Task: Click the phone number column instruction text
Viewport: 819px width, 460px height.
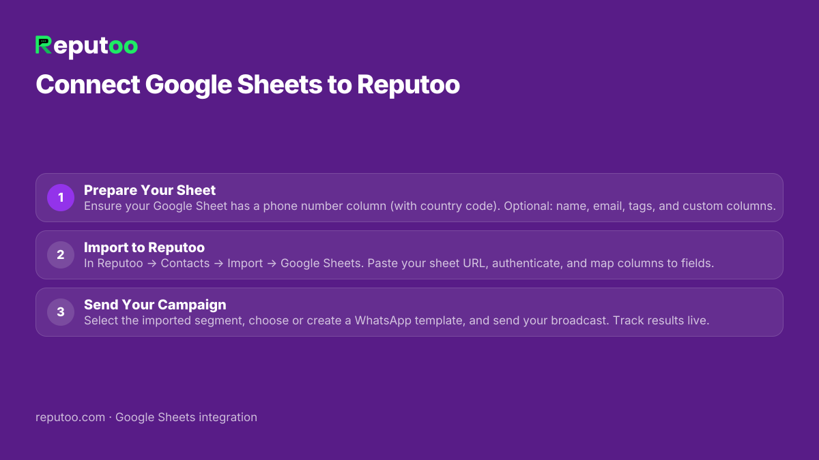Action: (x=430, y=206)
